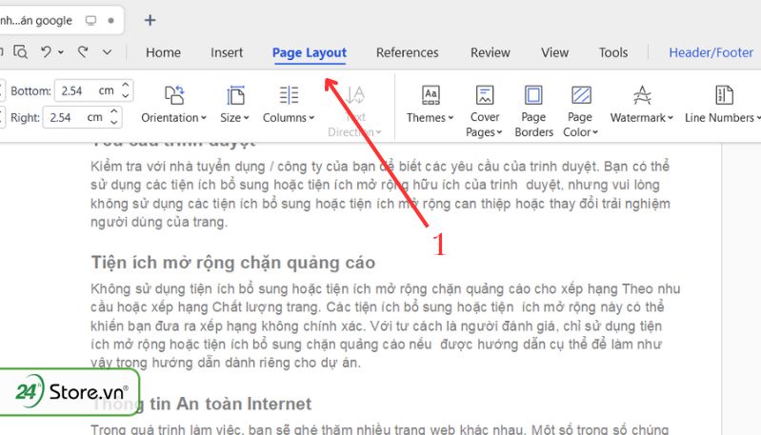The image size is (761, 435).
Task: Expand the Page Color dropdown label
Action: [x=580, y=125]
